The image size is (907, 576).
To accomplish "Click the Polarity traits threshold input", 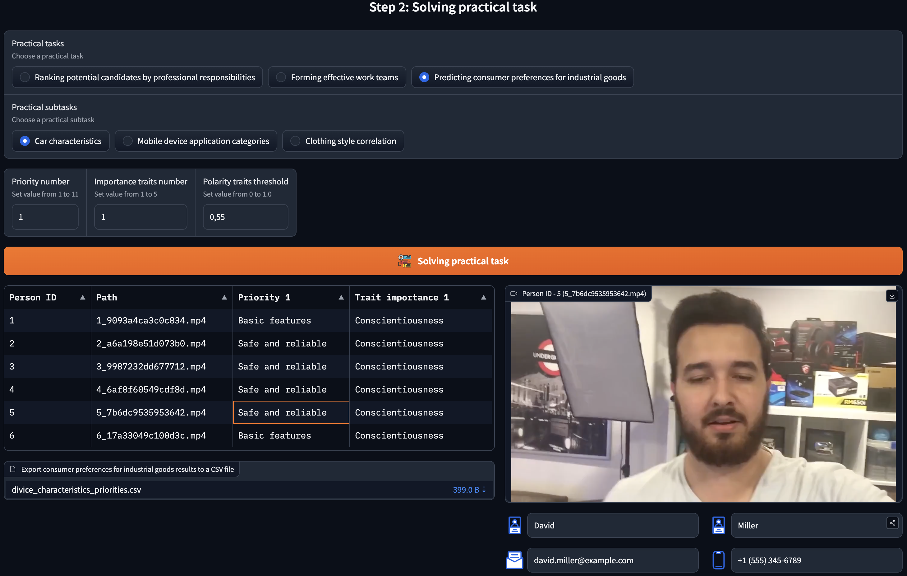I will pyautogui.click(x=245, y=217).
